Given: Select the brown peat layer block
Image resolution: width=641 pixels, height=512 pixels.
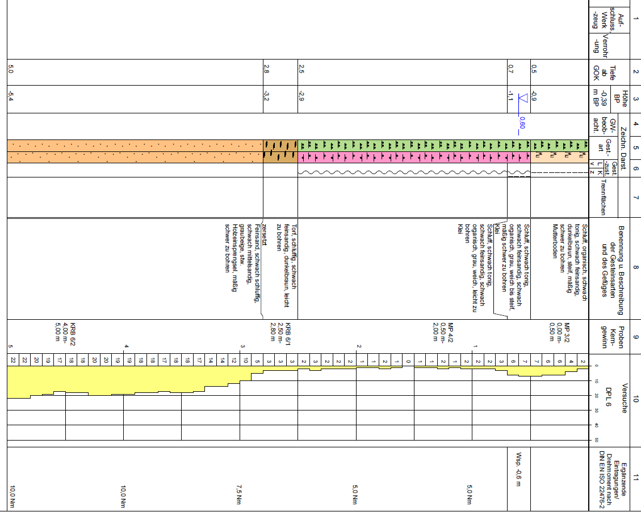Looking at the screenshot, I should 280,151.
